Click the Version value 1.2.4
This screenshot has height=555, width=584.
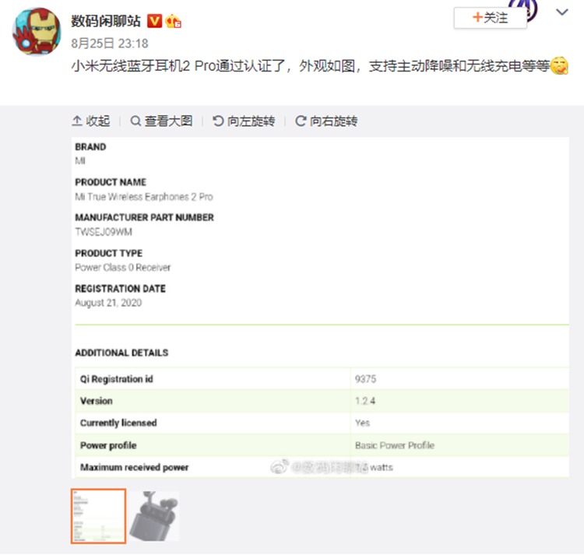[x=365, y=401]
